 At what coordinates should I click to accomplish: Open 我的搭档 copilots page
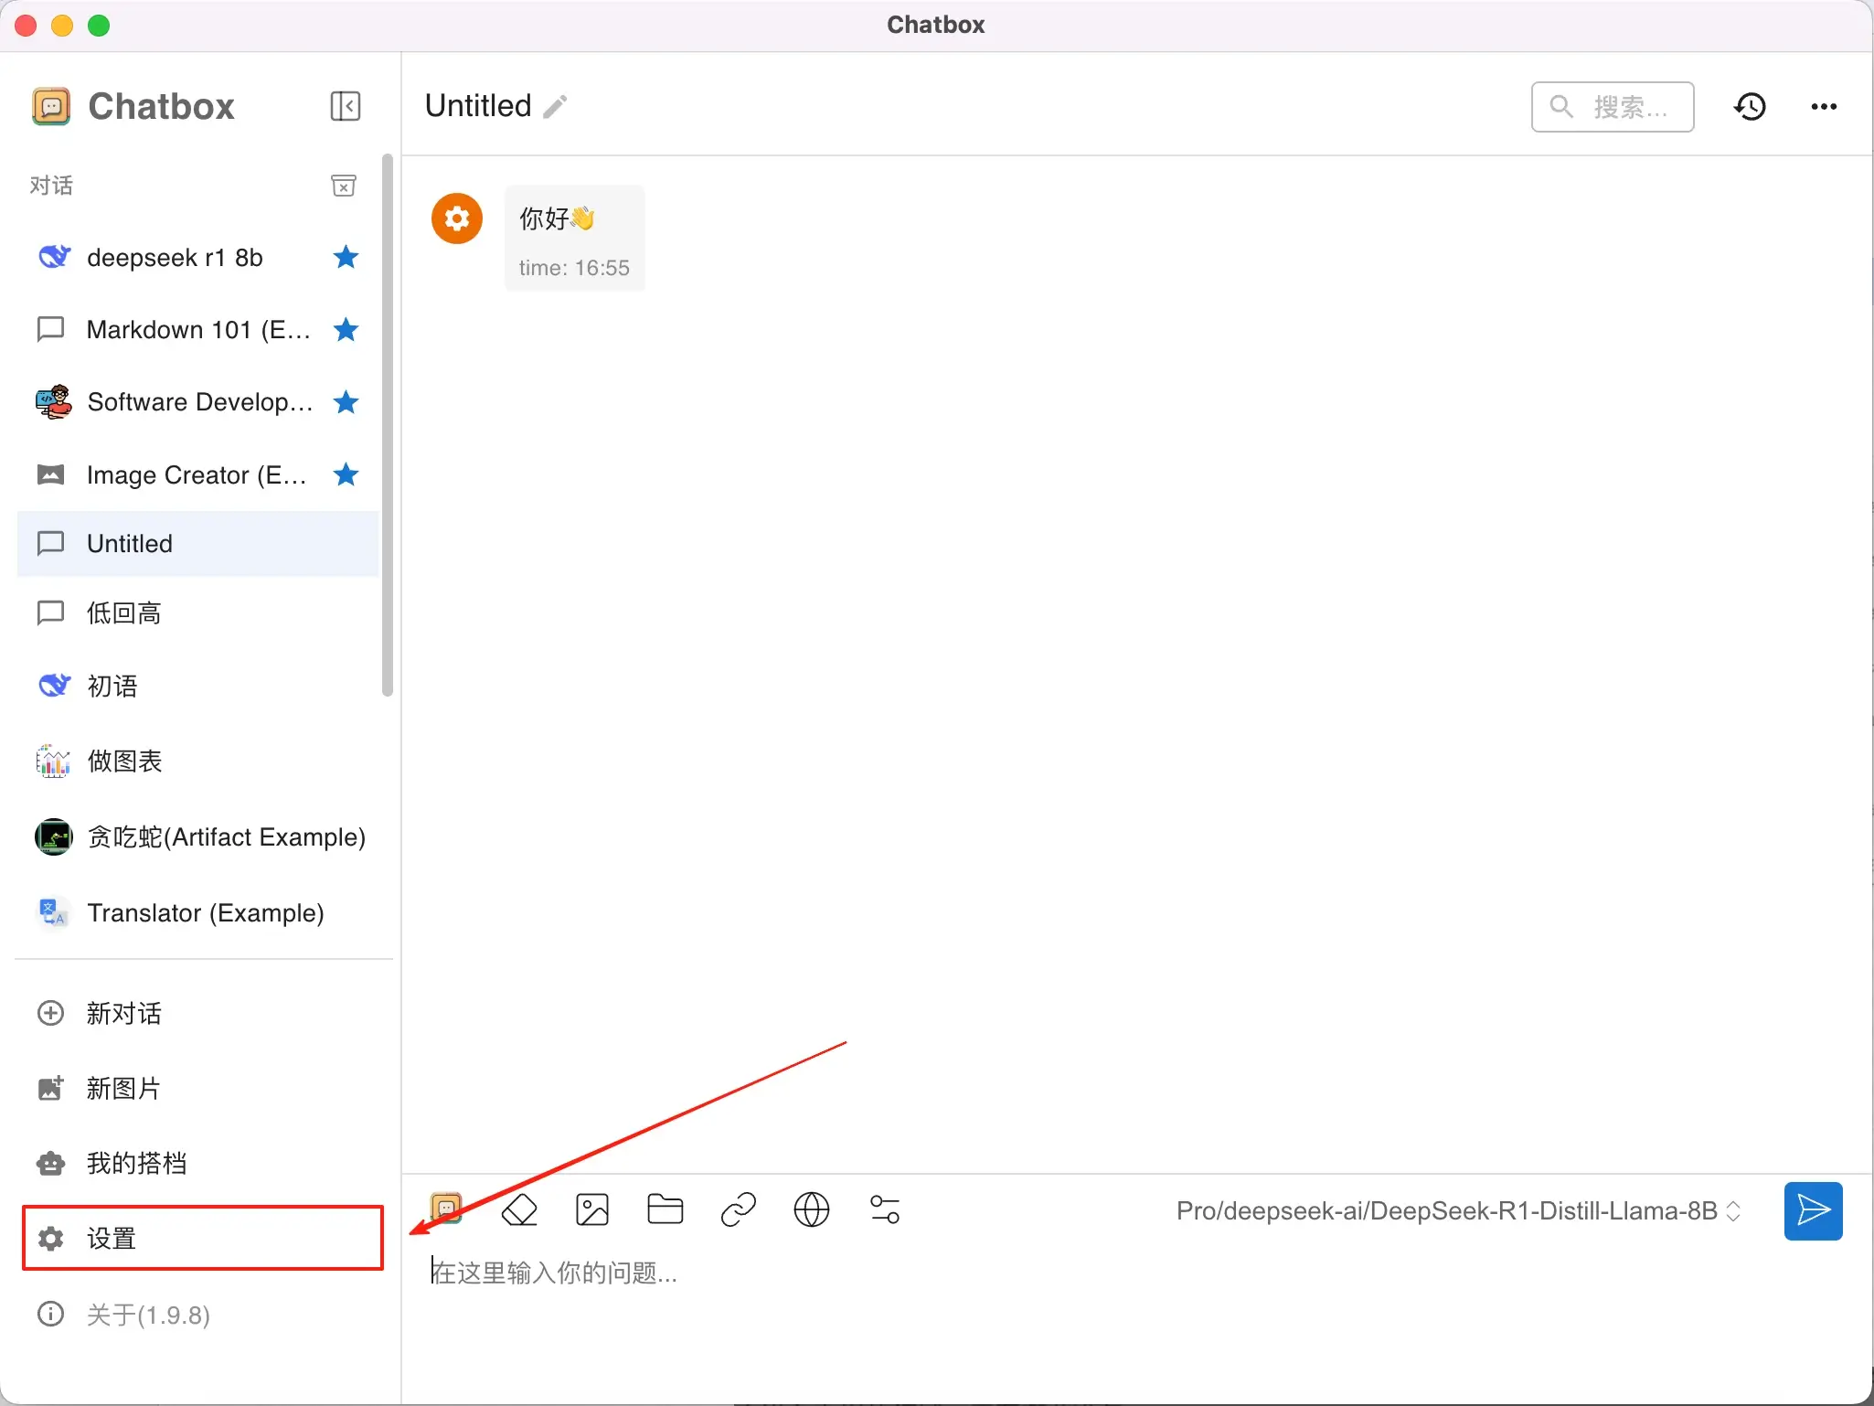point(202,1163)
